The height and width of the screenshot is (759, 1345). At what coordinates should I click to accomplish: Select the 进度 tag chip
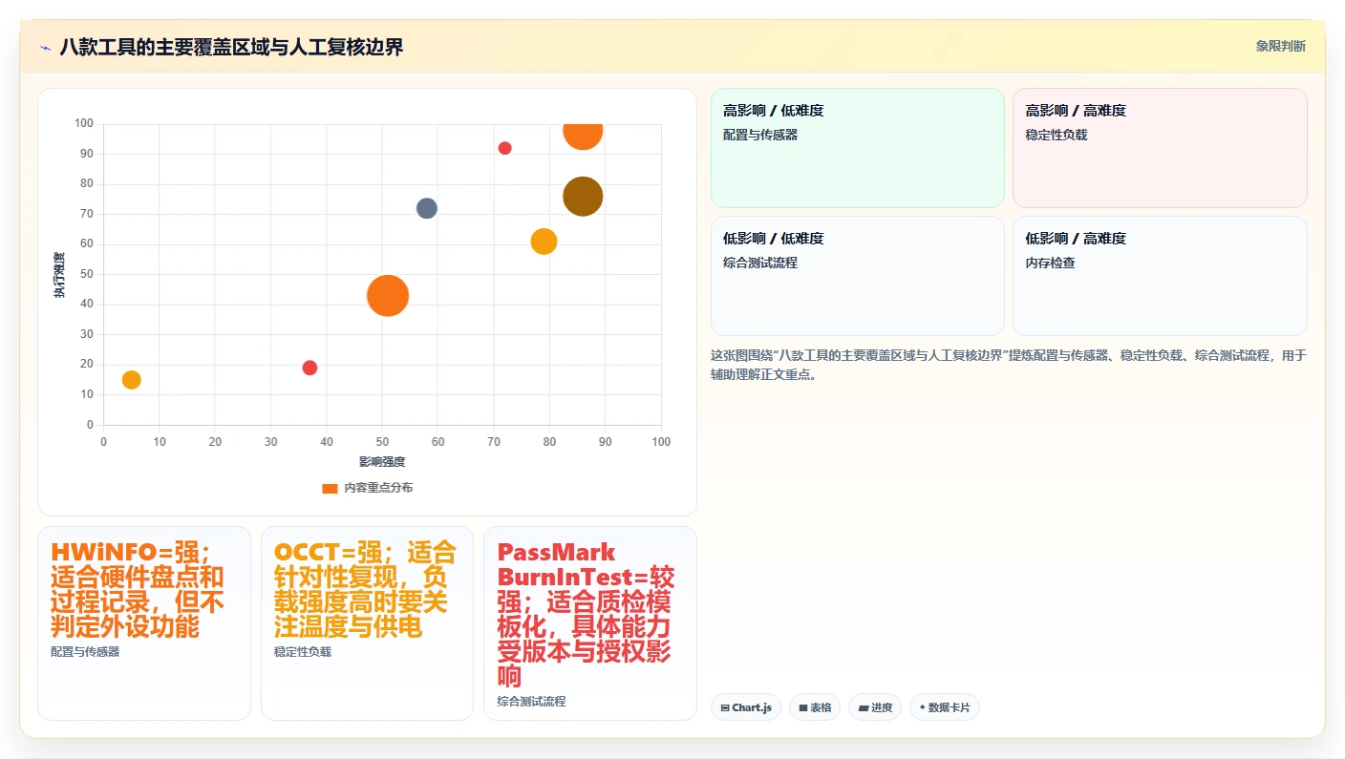point(875,707)
